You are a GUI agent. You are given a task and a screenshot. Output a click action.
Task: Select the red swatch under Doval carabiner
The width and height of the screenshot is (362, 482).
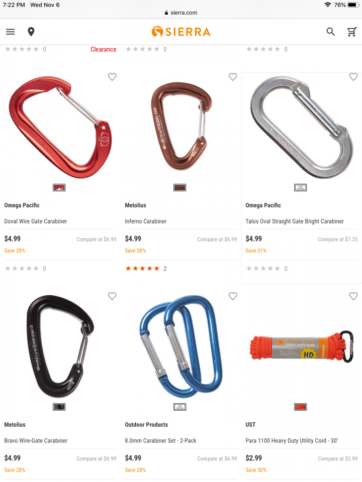pos(59,187)
